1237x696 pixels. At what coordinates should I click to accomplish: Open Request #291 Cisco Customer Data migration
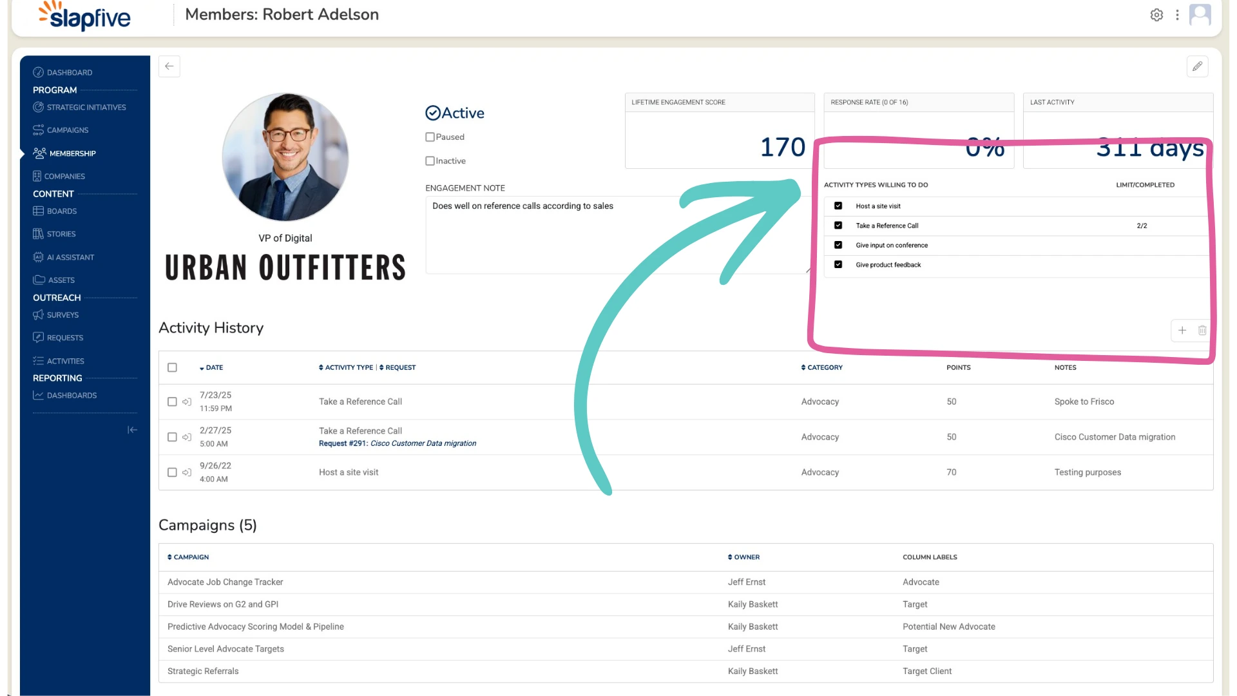click(x=398, y=443)
